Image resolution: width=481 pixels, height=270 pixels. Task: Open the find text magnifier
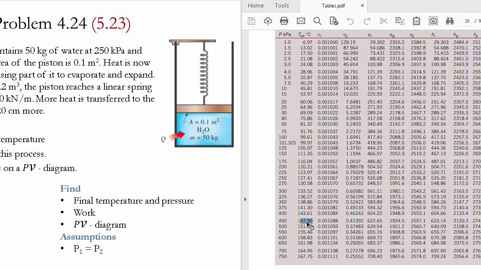pos(317,21)
